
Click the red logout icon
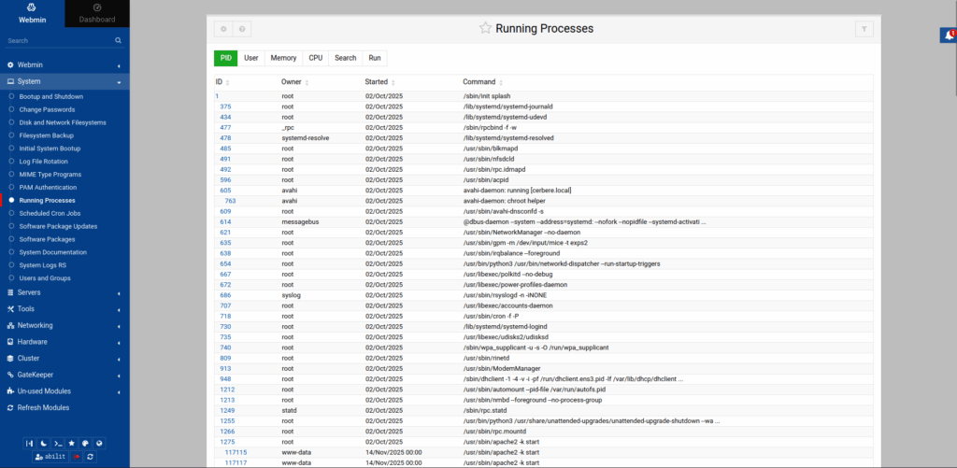click(77, 457)
